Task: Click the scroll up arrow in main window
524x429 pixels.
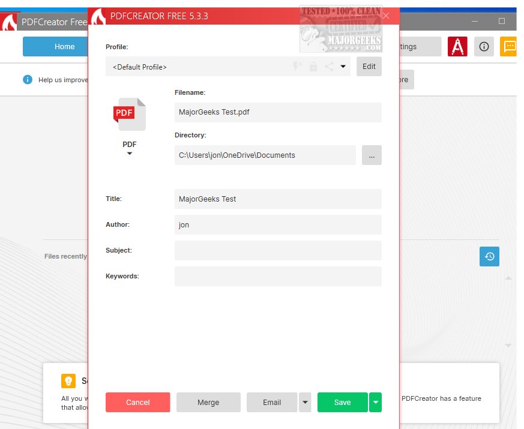Action: [x=508, y=278]
